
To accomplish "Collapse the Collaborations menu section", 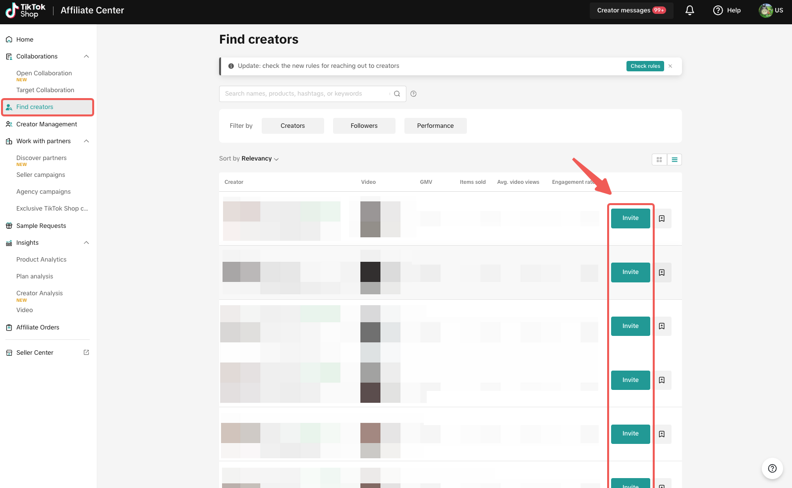I will point(86,56).
